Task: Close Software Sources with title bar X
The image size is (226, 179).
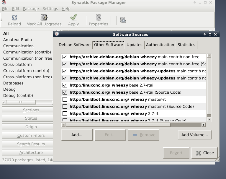Action: (215, 34)
